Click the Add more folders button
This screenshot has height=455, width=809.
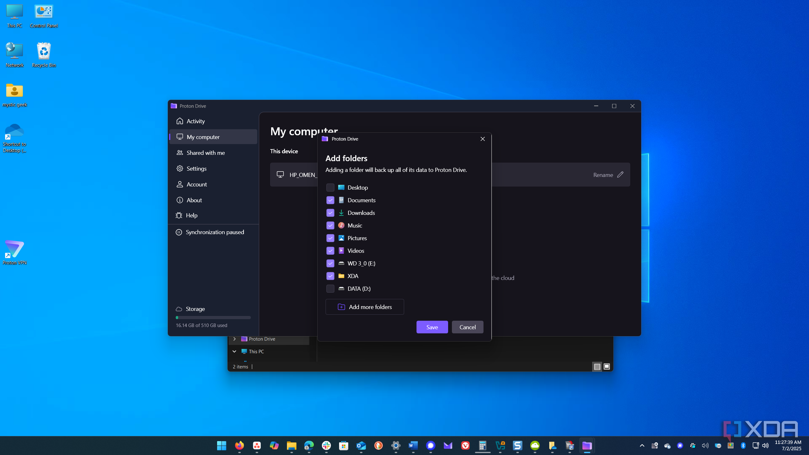[x=365, y=307]
